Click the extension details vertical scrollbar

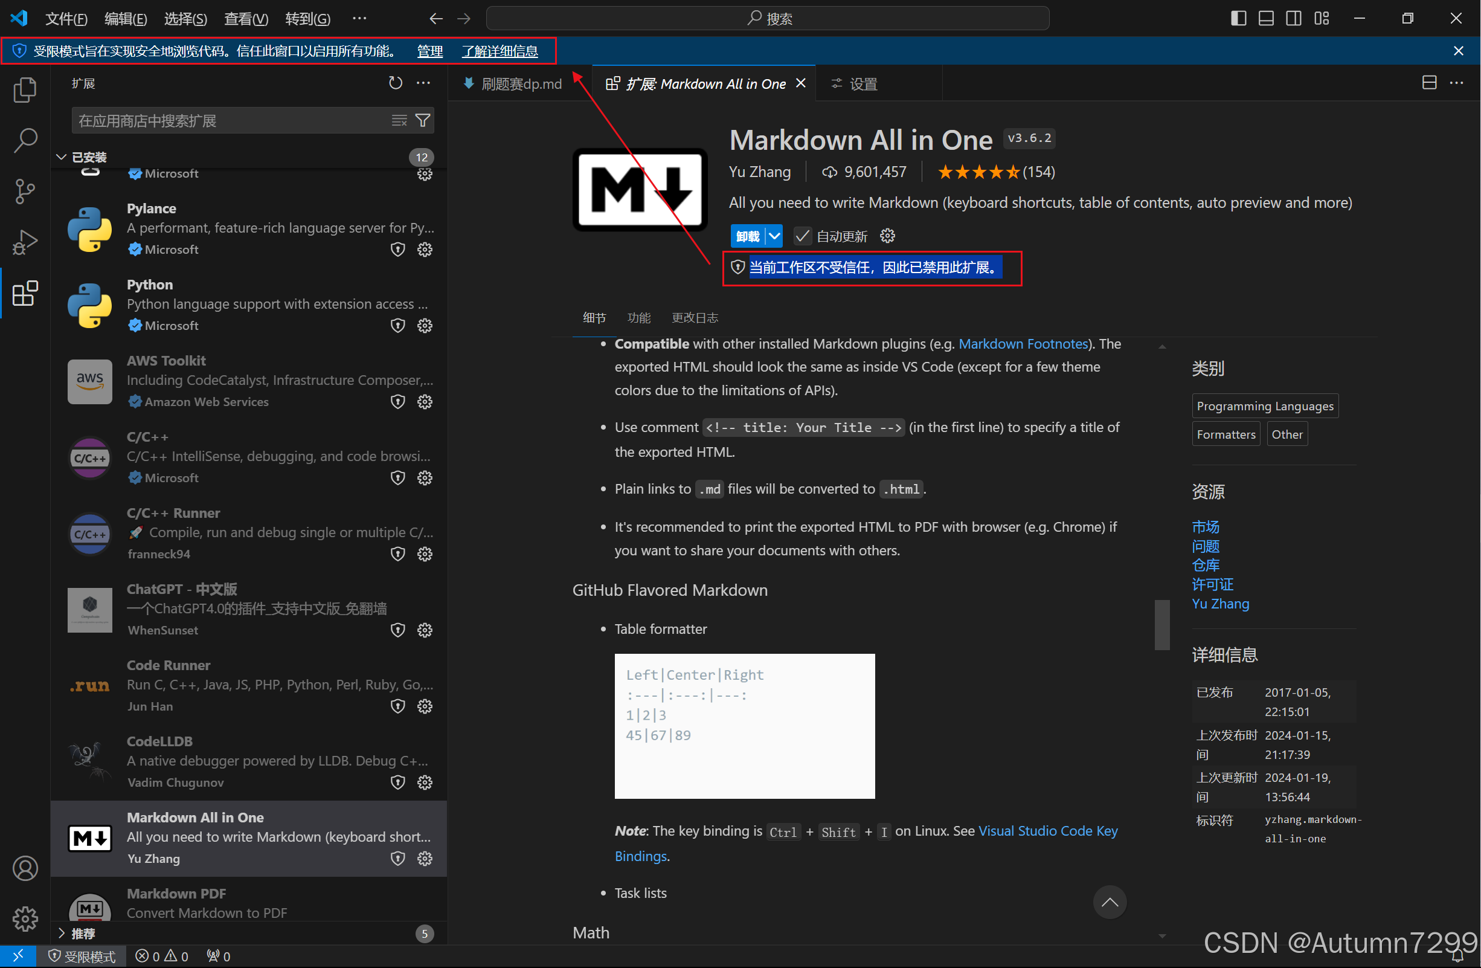pos(1161,624)
